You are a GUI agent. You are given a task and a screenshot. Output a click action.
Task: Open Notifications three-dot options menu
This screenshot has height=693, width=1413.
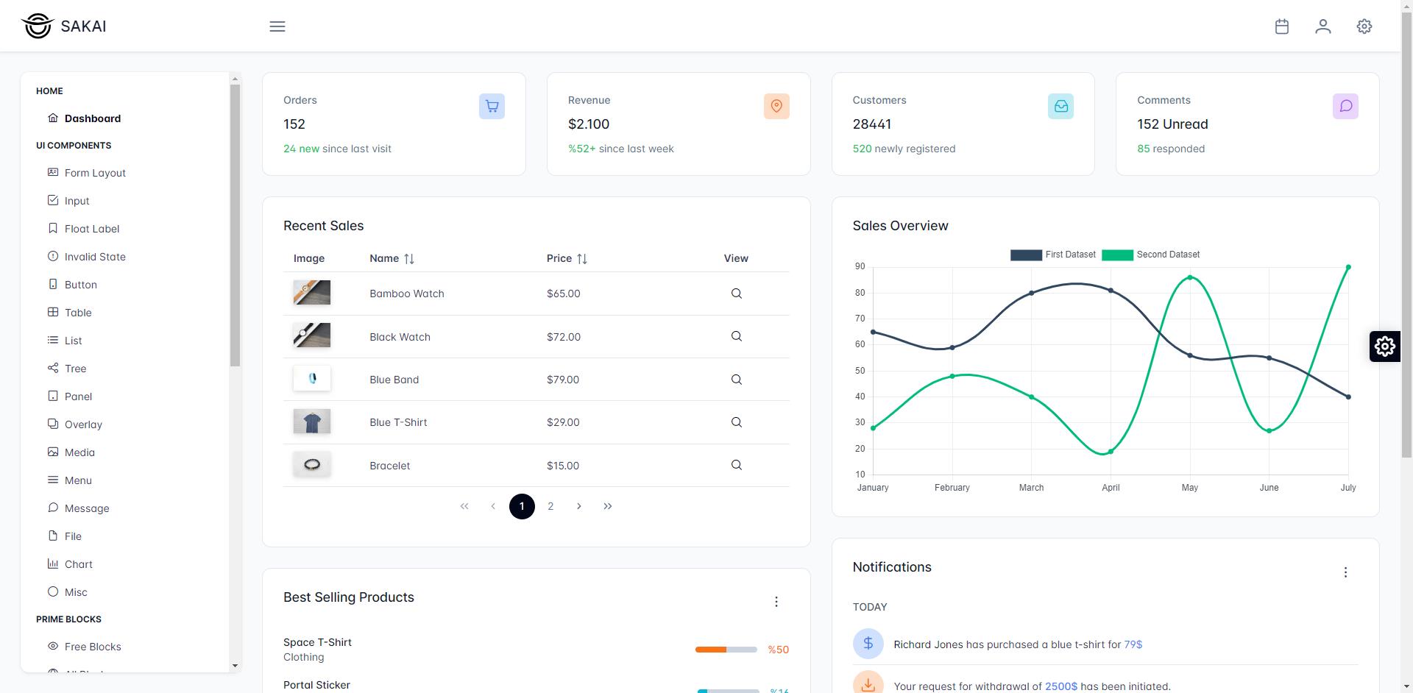(x=1345, y=572)
